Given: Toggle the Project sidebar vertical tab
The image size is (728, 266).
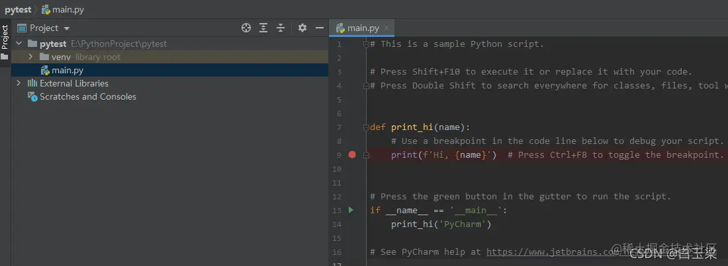Looking at the screenshot, I should [5, 37].
